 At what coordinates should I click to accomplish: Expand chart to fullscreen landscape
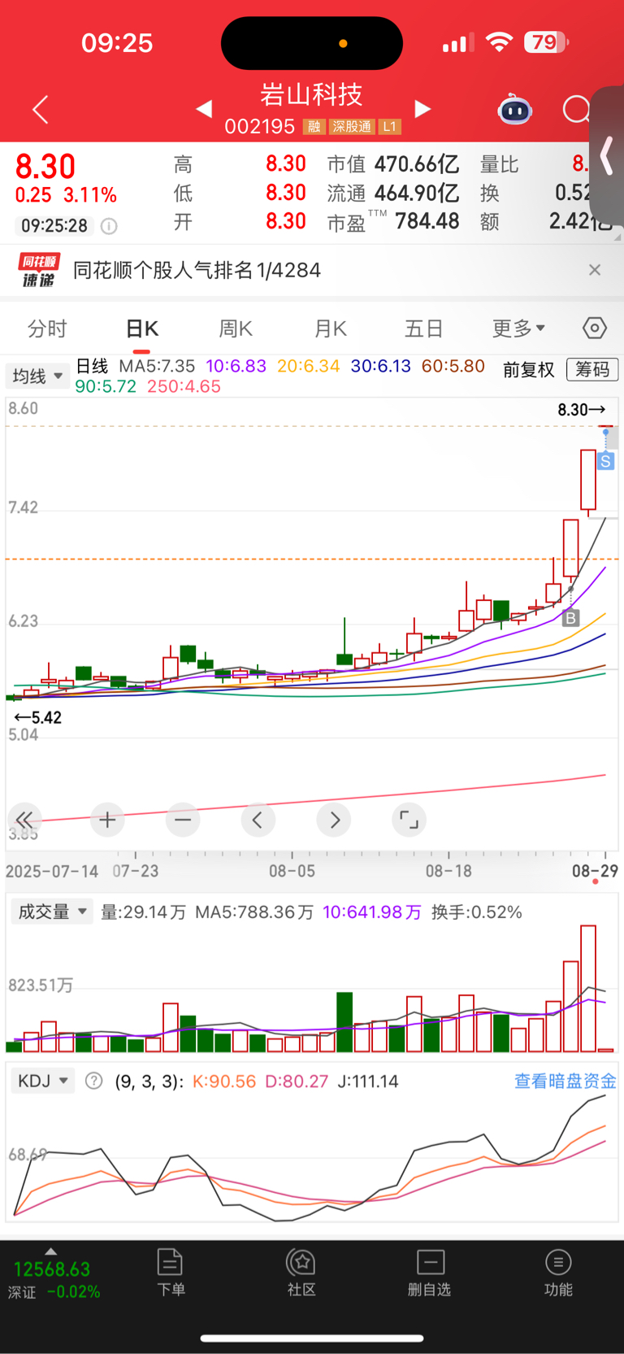(x=409, y=820)
